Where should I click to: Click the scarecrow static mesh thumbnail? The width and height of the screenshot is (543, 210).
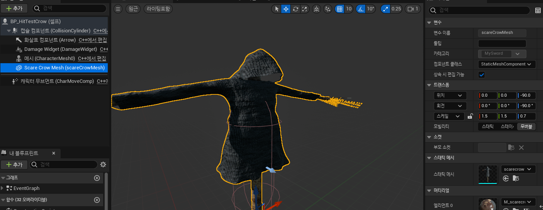(x=488, y=174)
